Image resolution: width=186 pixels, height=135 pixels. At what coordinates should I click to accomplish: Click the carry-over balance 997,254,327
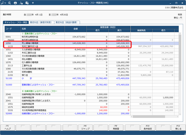[145, 46]
